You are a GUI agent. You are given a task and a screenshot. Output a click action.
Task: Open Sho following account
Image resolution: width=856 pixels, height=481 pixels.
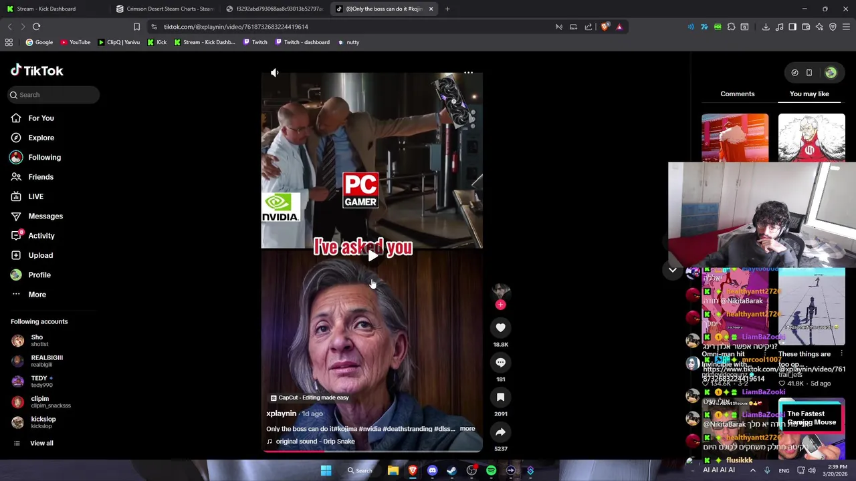click(37, 341)
